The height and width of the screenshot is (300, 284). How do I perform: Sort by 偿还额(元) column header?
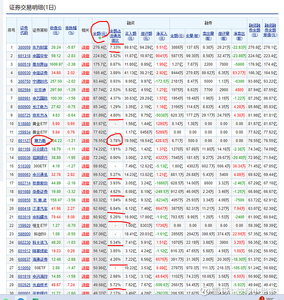[146, 36]
